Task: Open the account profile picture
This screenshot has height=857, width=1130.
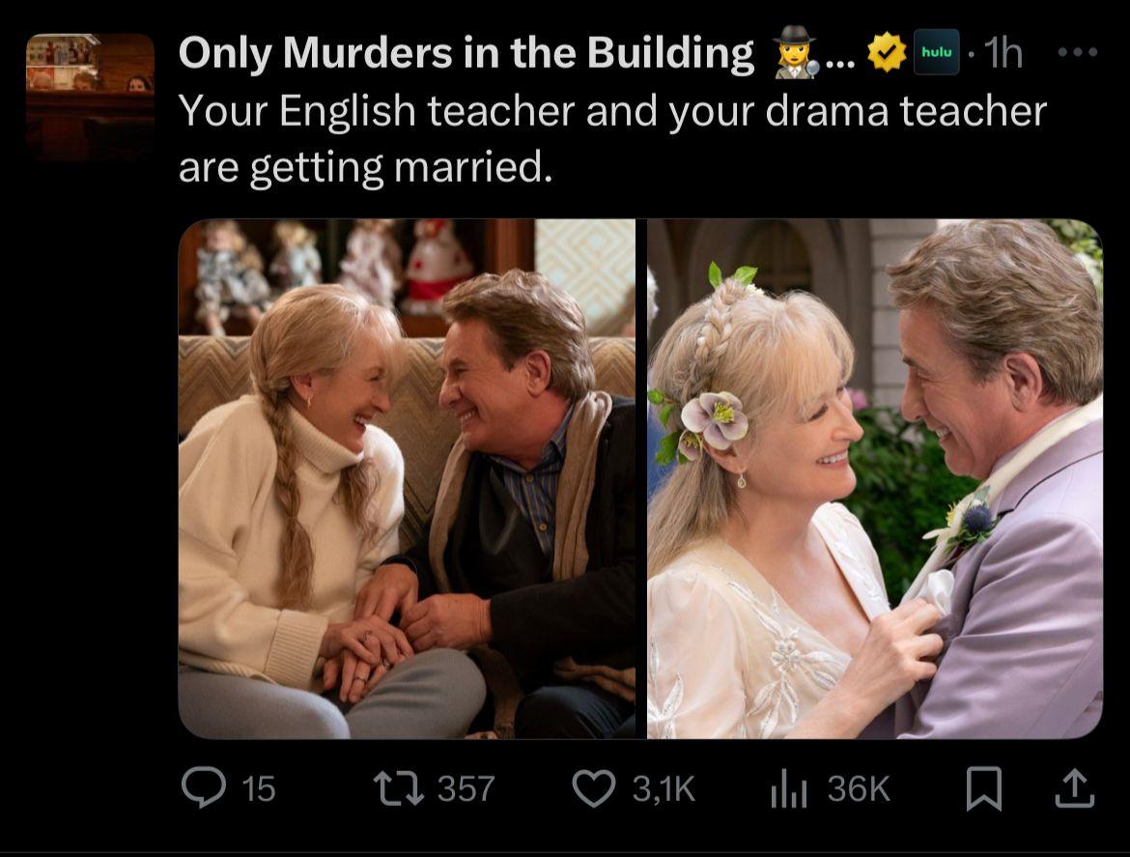Action: (x=90, y=97)
